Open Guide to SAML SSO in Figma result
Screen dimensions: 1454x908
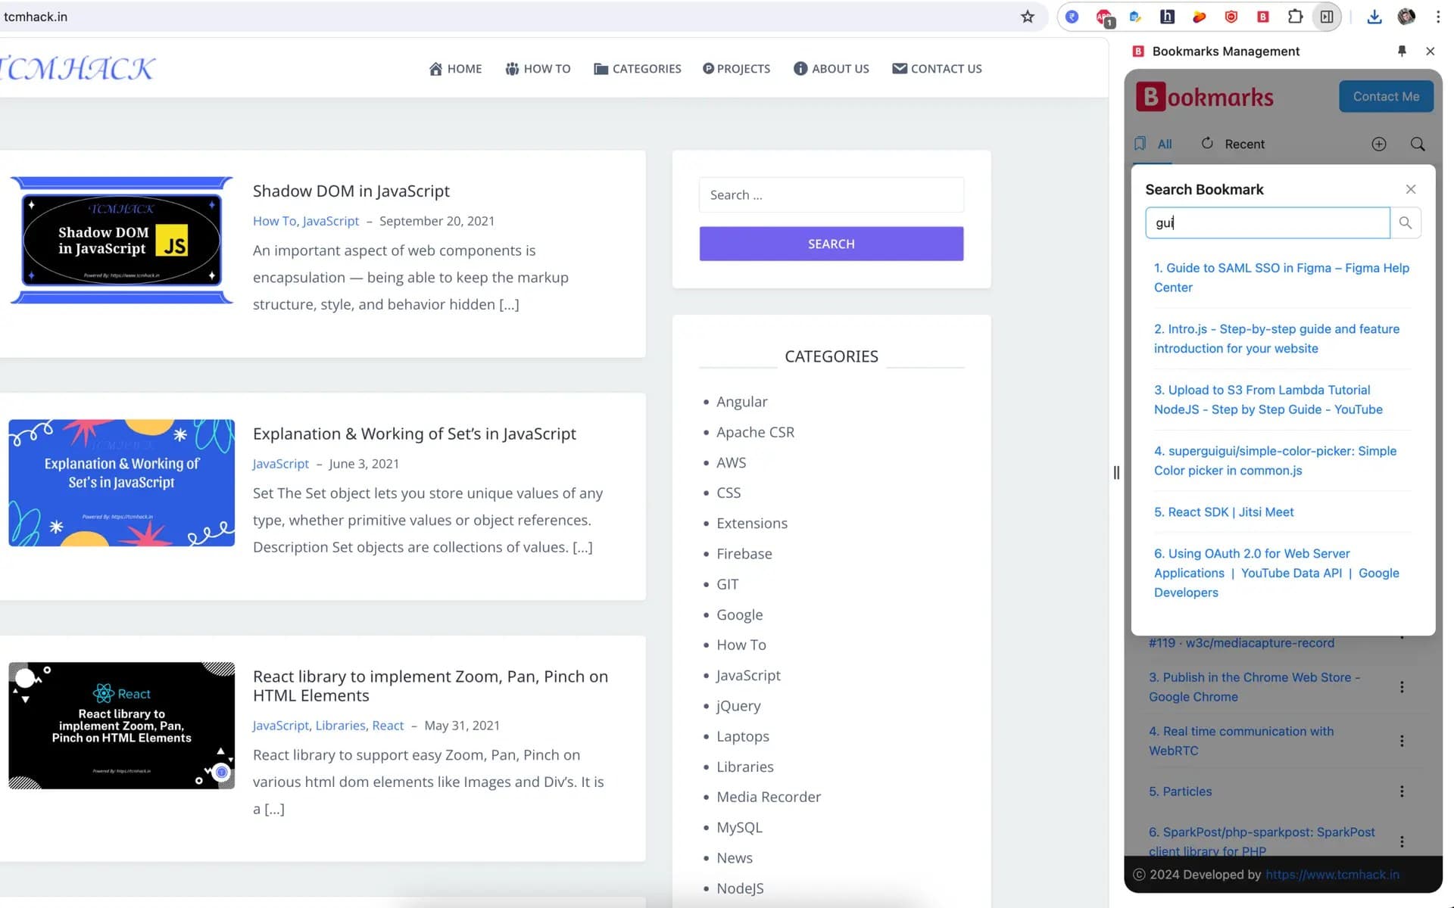coord(1281,278)
